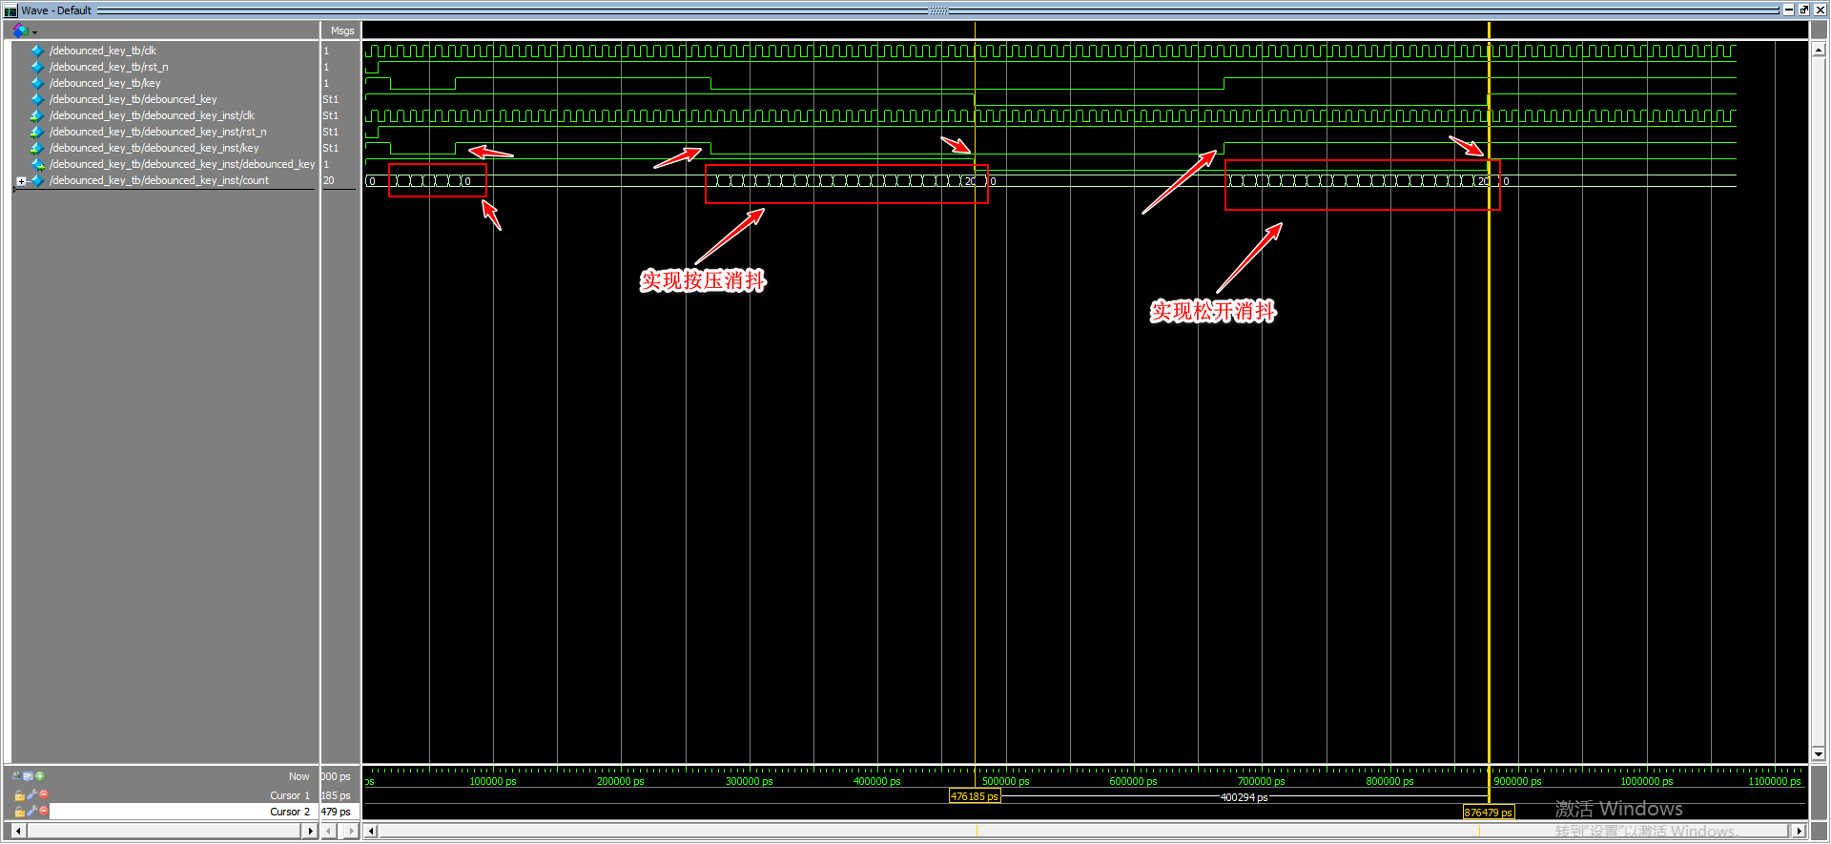The width and height of the screenshot is (1831, 844).
Task: Click the edit grid and timeline icon
Action: 28,776
